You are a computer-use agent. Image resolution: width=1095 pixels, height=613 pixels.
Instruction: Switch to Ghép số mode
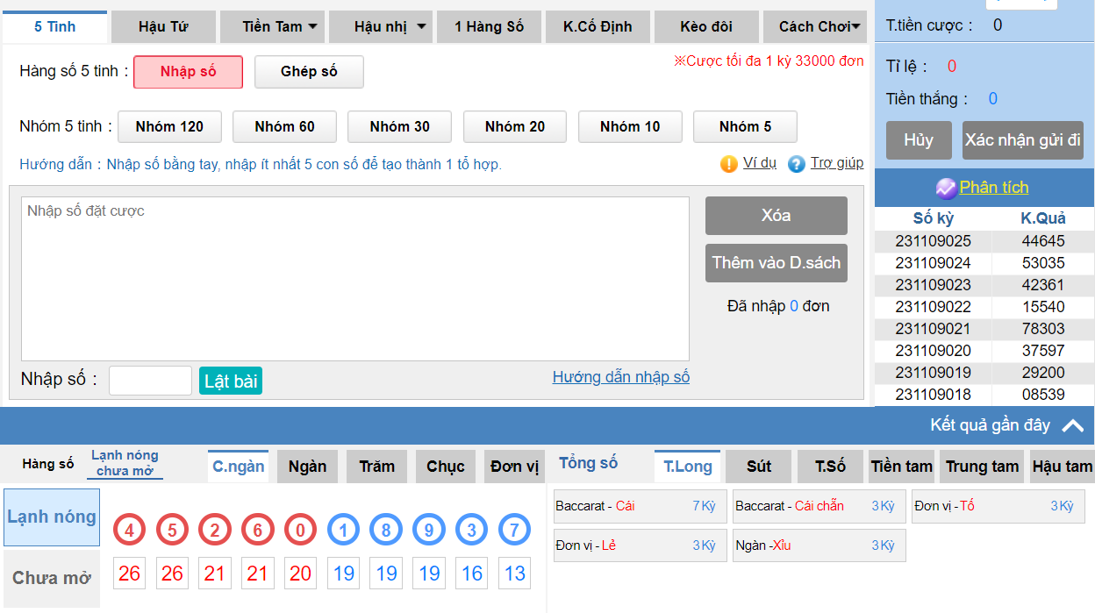click(x=309, y=72)
